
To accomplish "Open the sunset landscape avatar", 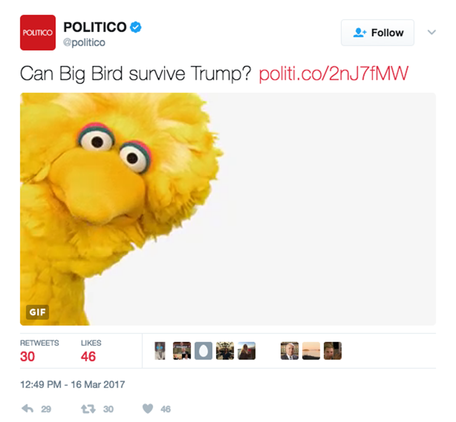I will [x=311, y=351].
